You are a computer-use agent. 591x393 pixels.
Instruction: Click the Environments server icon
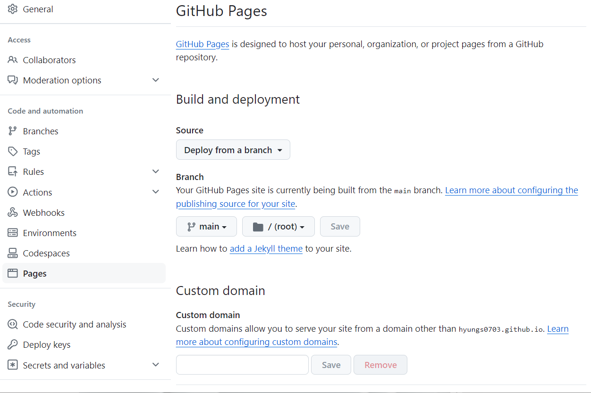[x=13, y=233]
